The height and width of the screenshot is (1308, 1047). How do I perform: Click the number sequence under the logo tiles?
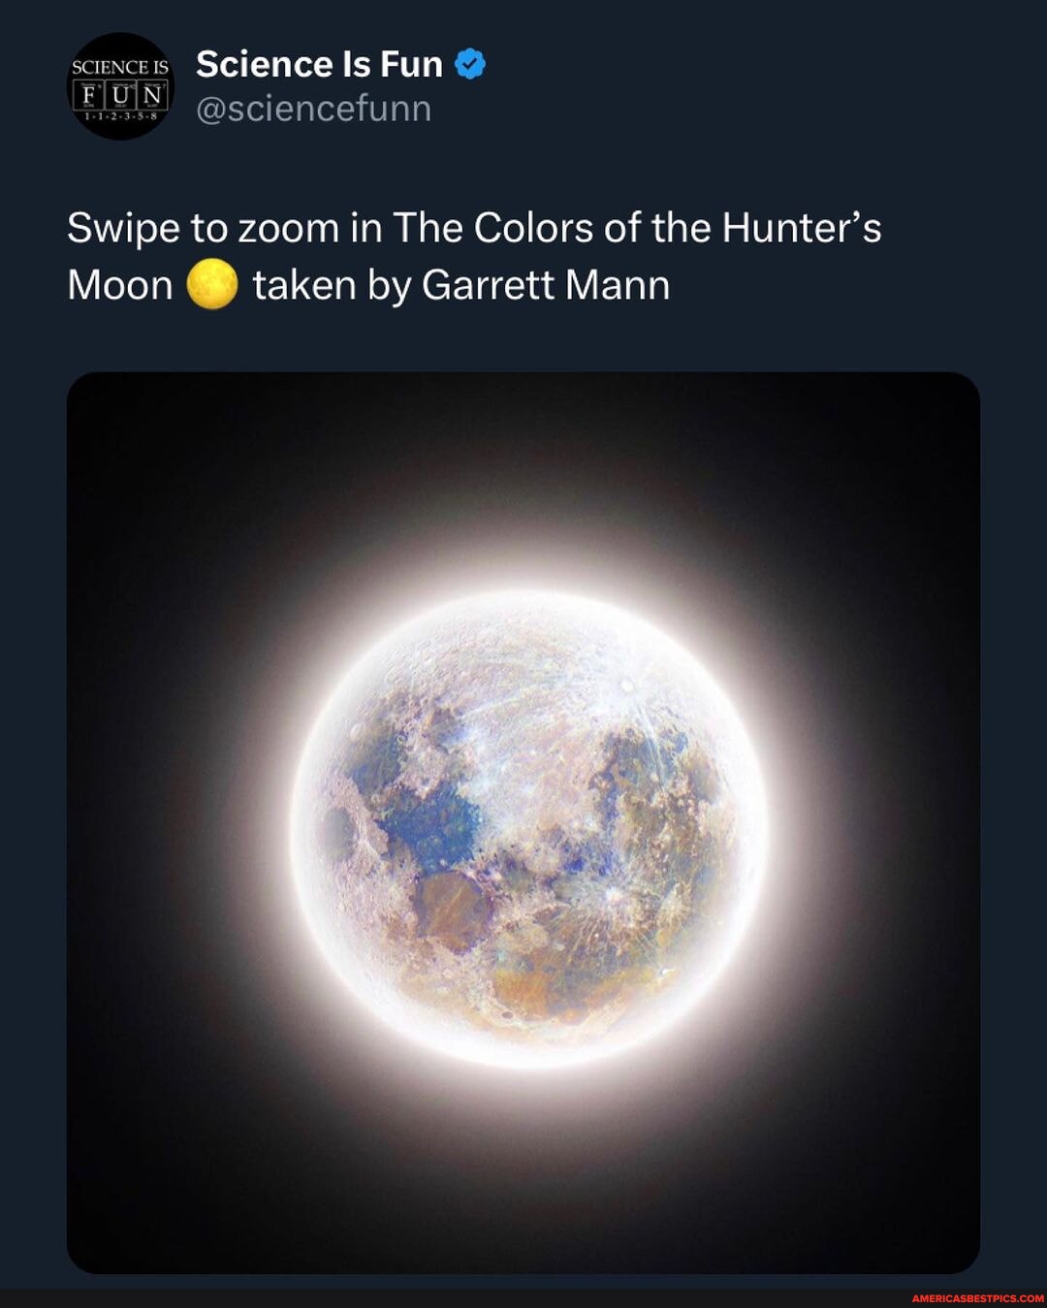[120, 116]
